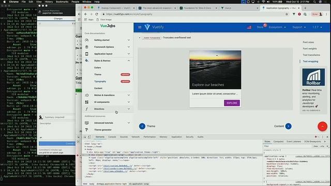The height and width of the screenshot is (186, 331).
Task: Open the Support dropdown
Action: pos(299,27)
